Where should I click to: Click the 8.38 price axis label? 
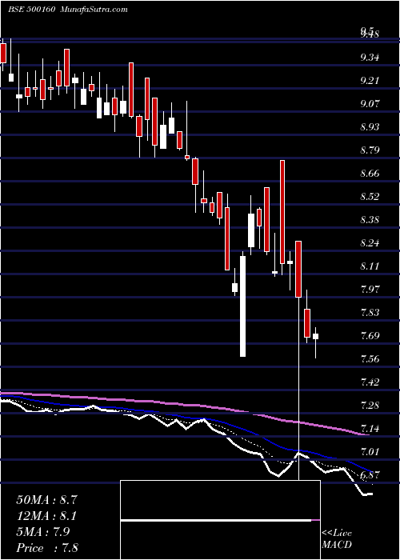(x=370, y=220)
